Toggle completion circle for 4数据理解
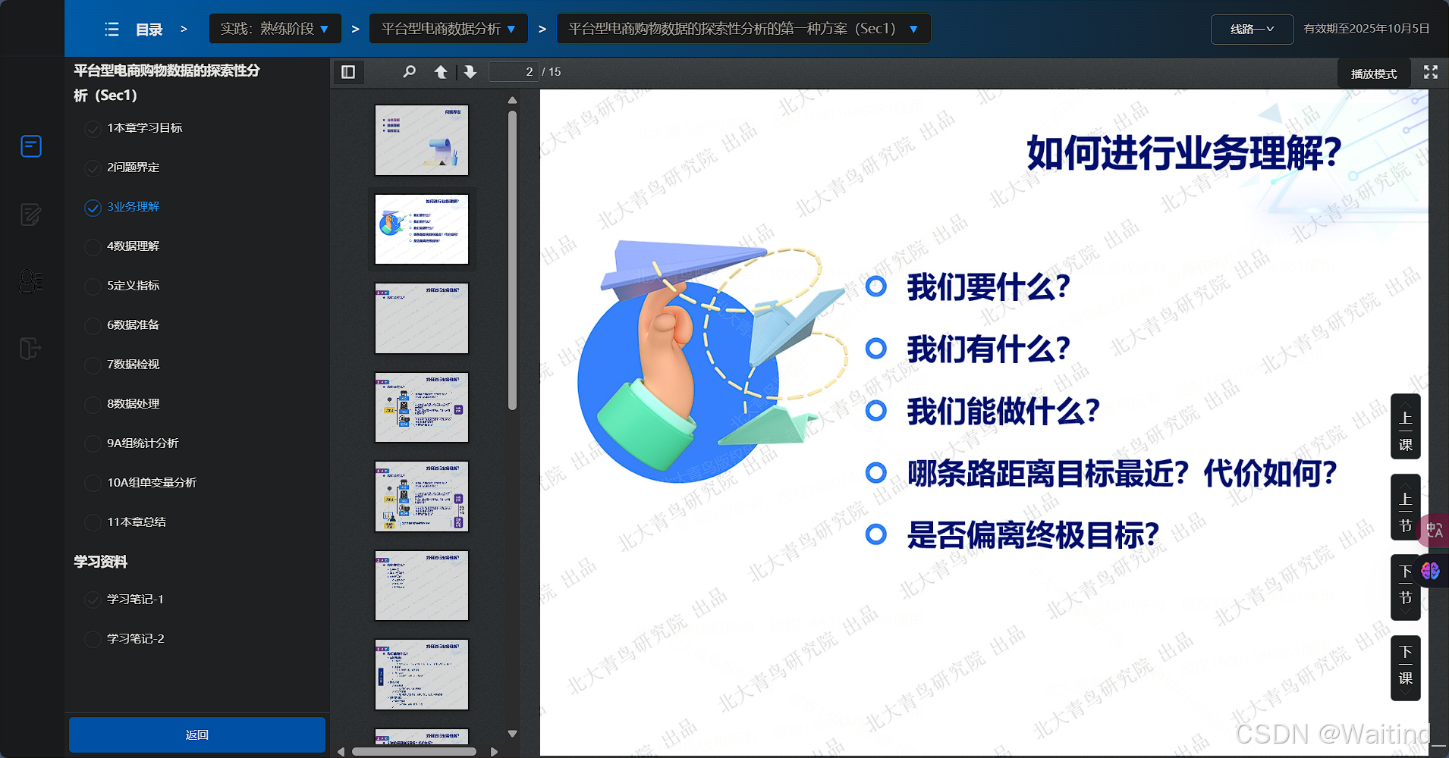1449x758 pixels. click(x=93, y=247)
